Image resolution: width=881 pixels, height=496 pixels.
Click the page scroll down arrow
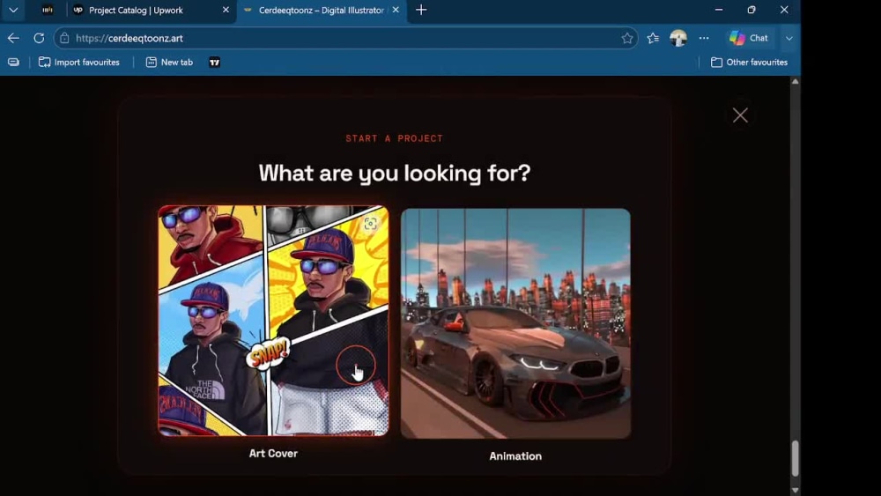(795, 491)
